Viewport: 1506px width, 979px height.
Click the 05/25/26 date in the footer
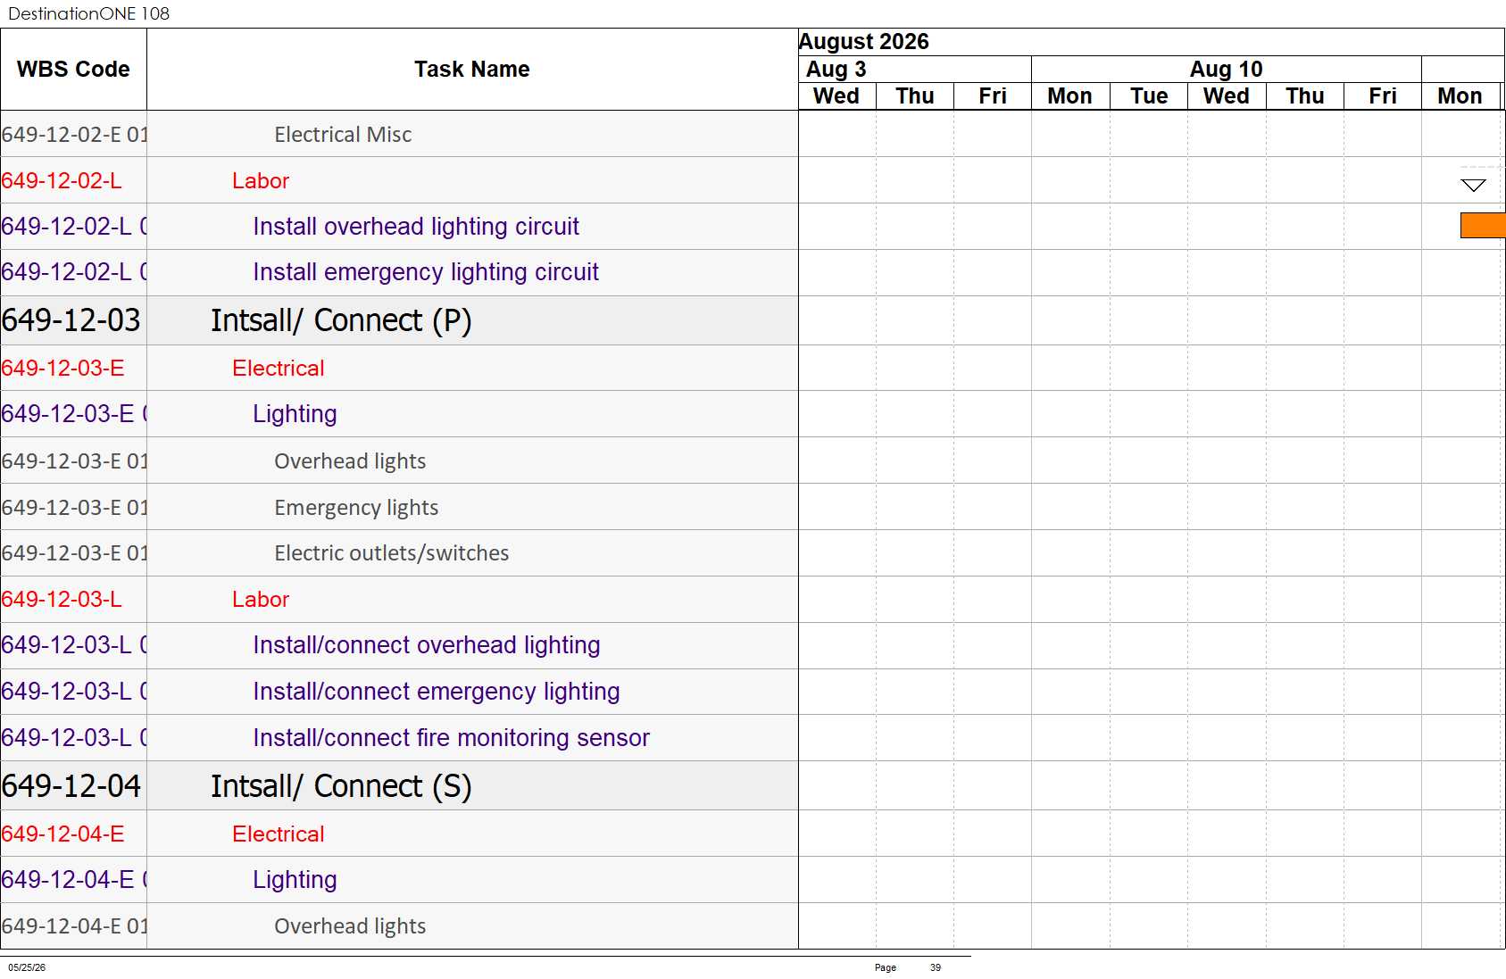point(27,967)
